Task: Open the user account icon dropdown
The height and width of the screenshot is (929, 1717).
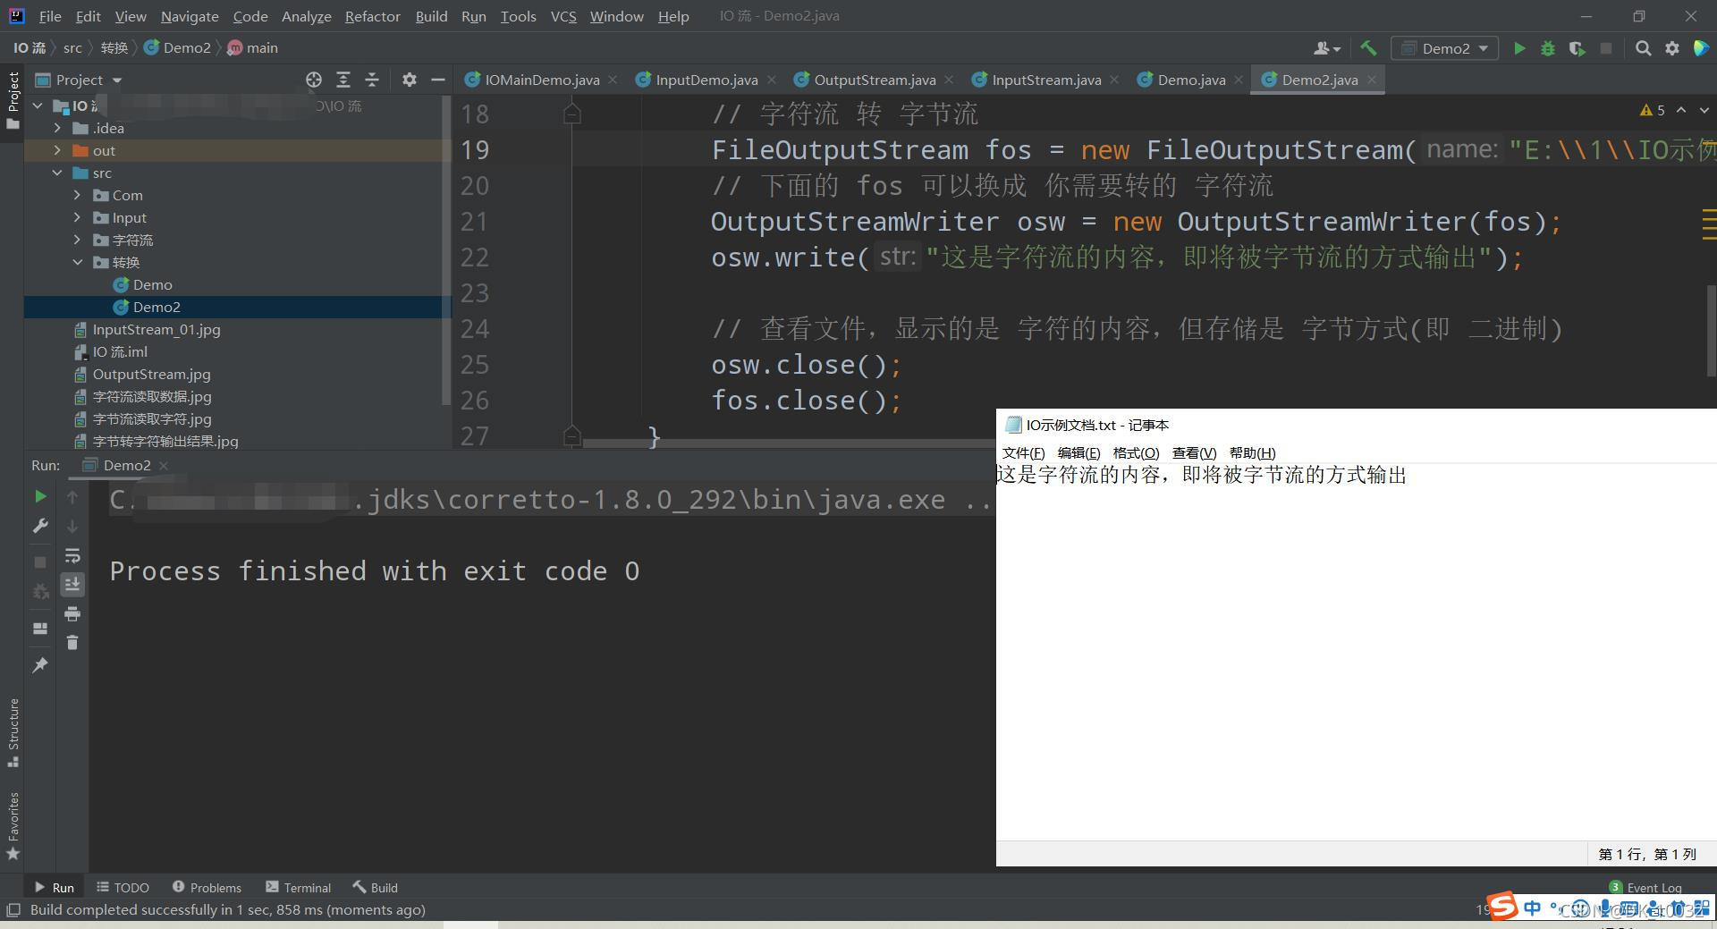Action: [x=1326, y=48]
